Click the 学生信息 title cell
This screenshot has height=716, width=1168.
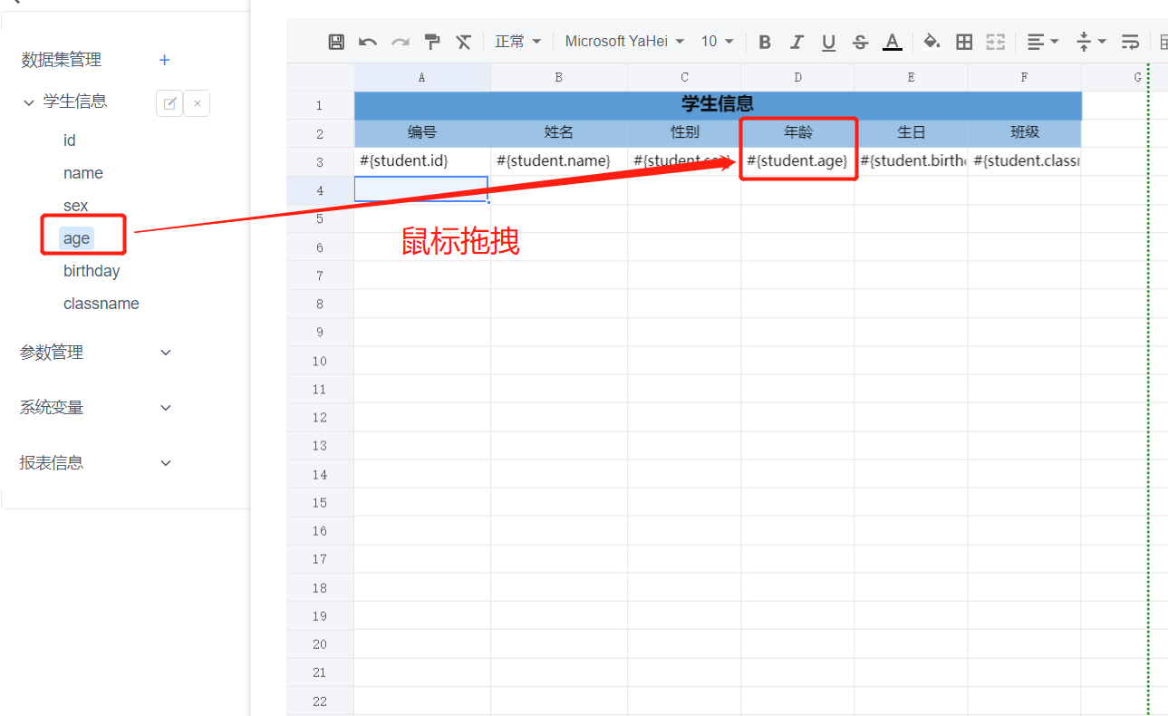(x=718, y=105)
